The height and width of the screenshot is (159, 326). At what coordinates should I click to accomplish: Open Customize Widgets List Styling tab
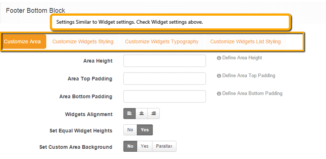246,42
